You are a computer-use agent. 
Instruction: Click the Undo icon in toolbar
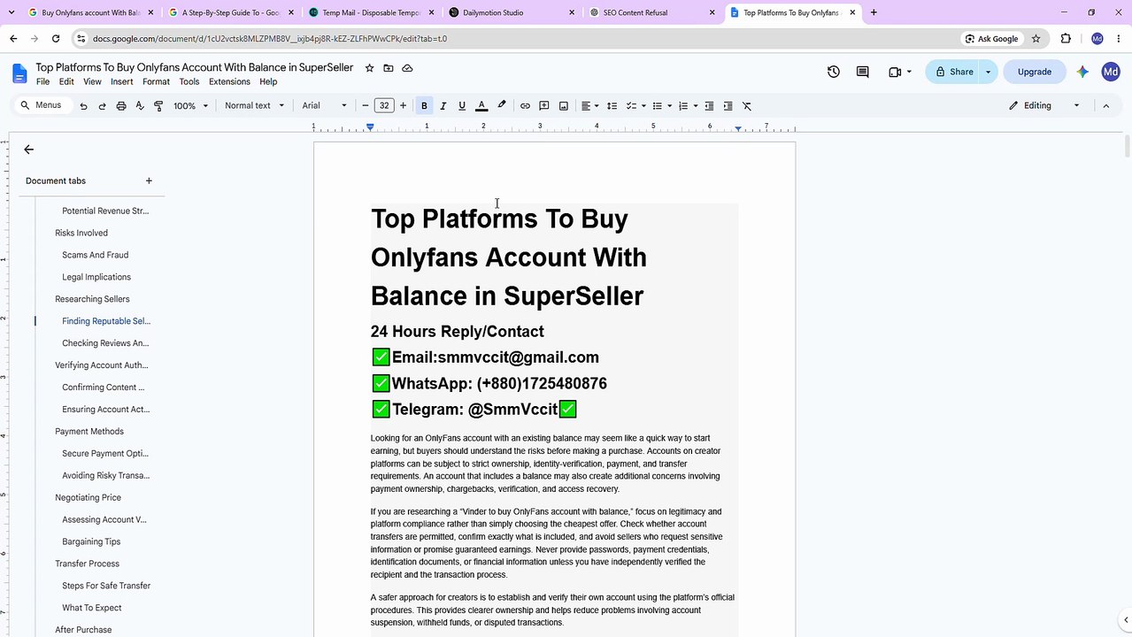[83, 106]
